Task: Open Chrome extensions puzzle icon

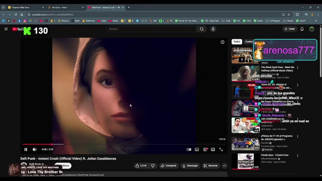Action: [297, 15]
